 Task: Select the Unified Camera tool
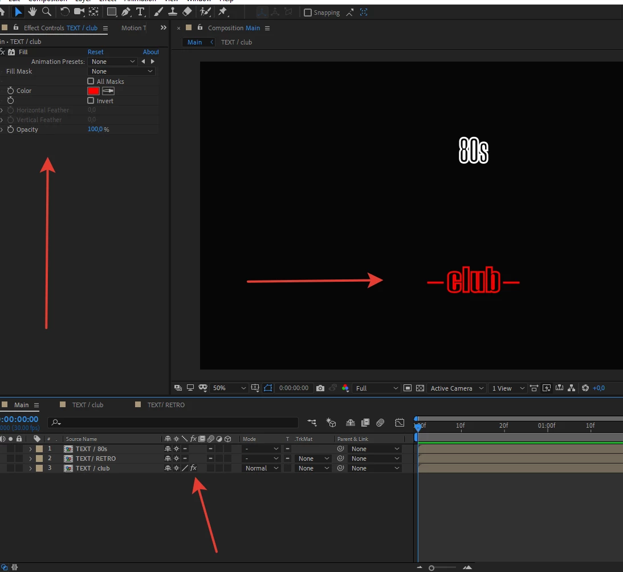[x=79, y=12]
